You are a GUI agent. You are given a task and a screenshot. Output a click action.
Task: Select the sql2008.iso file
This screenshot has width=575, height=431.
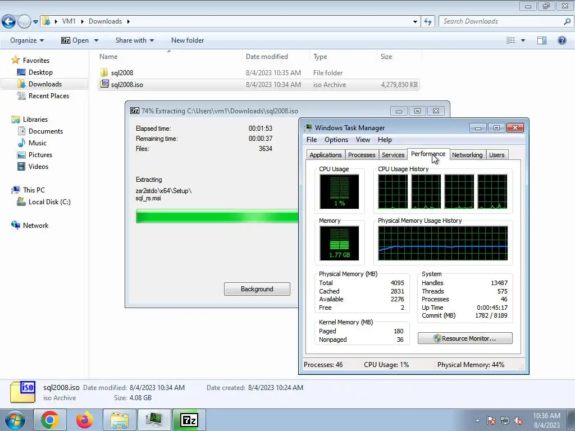pyautogui.click(x=127, y=85)
